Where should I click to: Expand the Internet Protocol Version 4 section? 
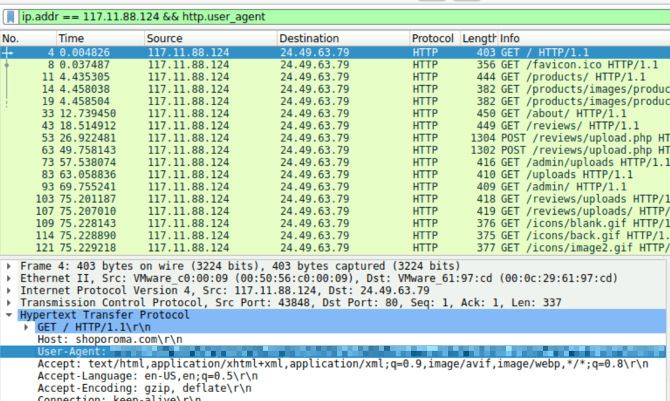[8, 290]
